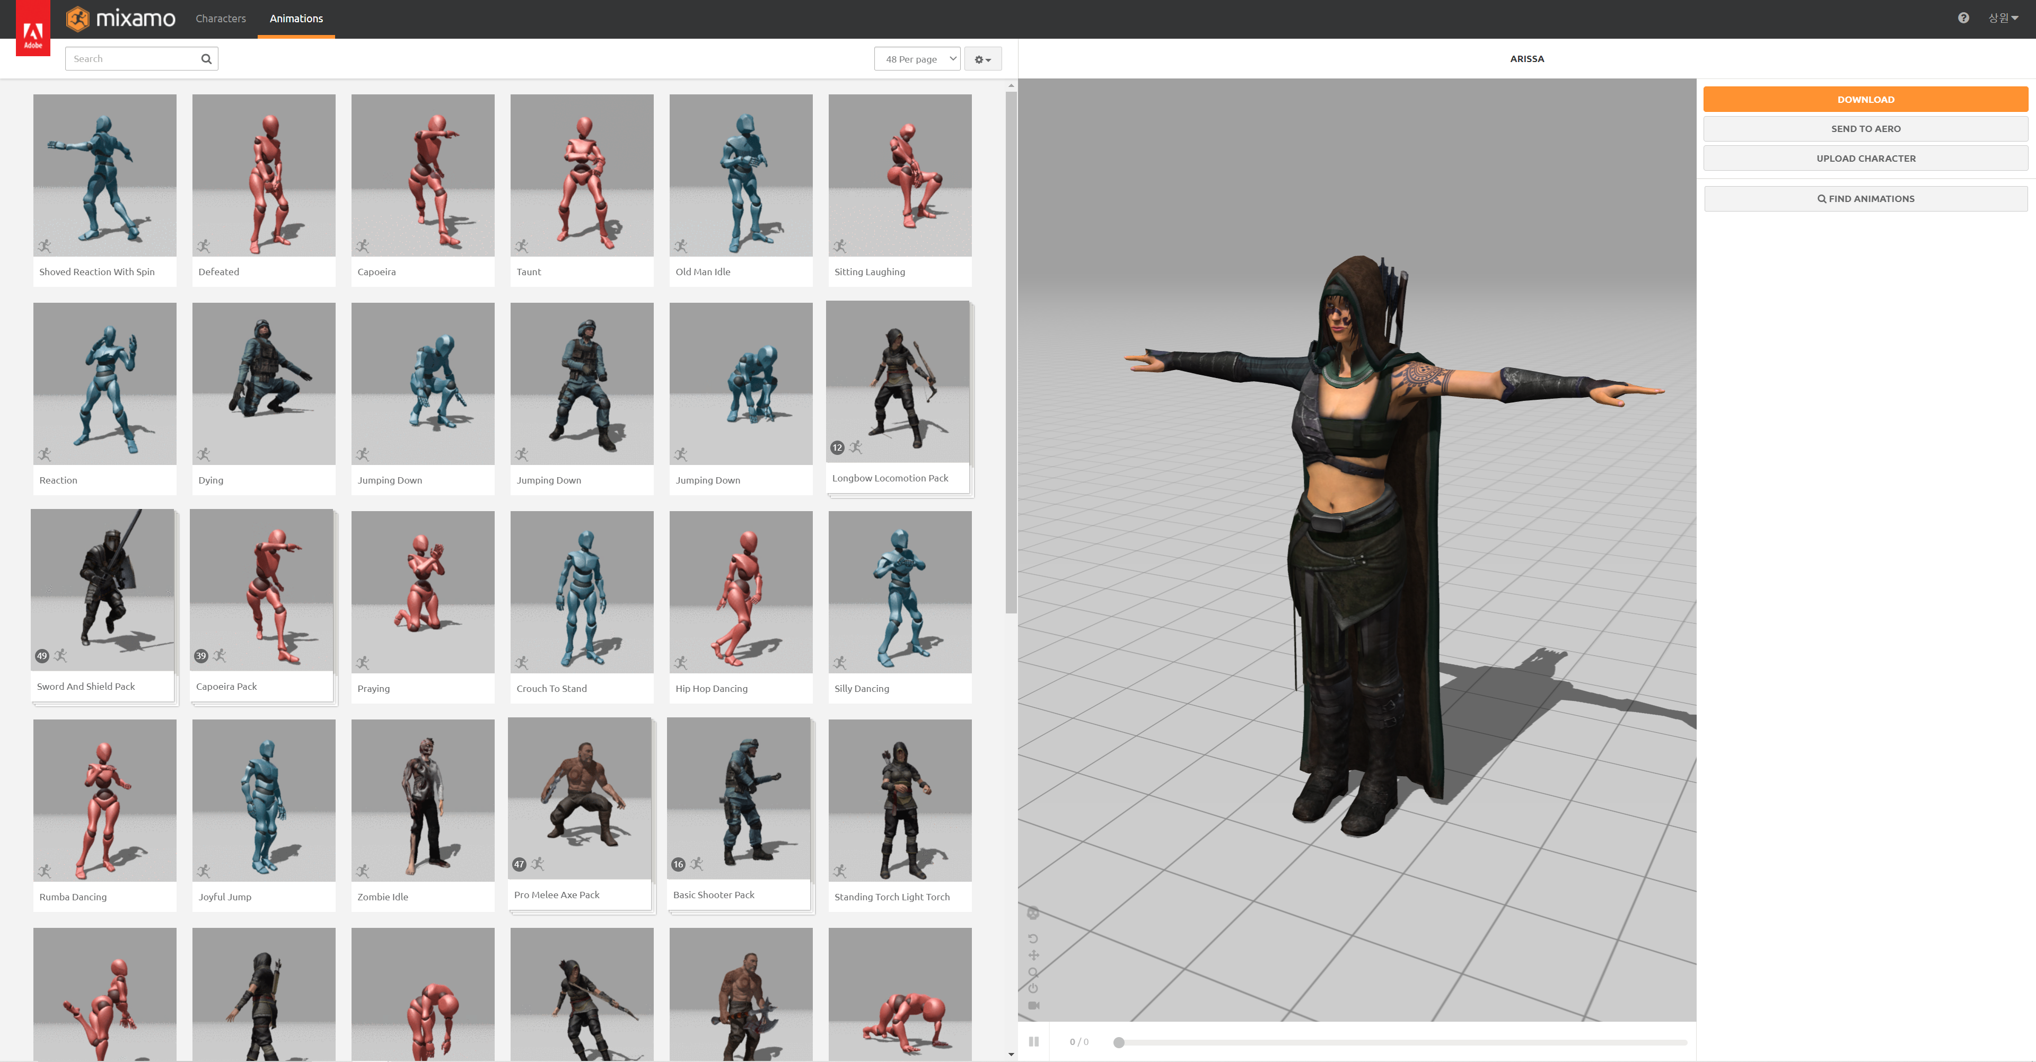This screenshot has height=1062, width=2036.
Task: Click the running-figure icon on Taunt card
Action: [522, 245]
